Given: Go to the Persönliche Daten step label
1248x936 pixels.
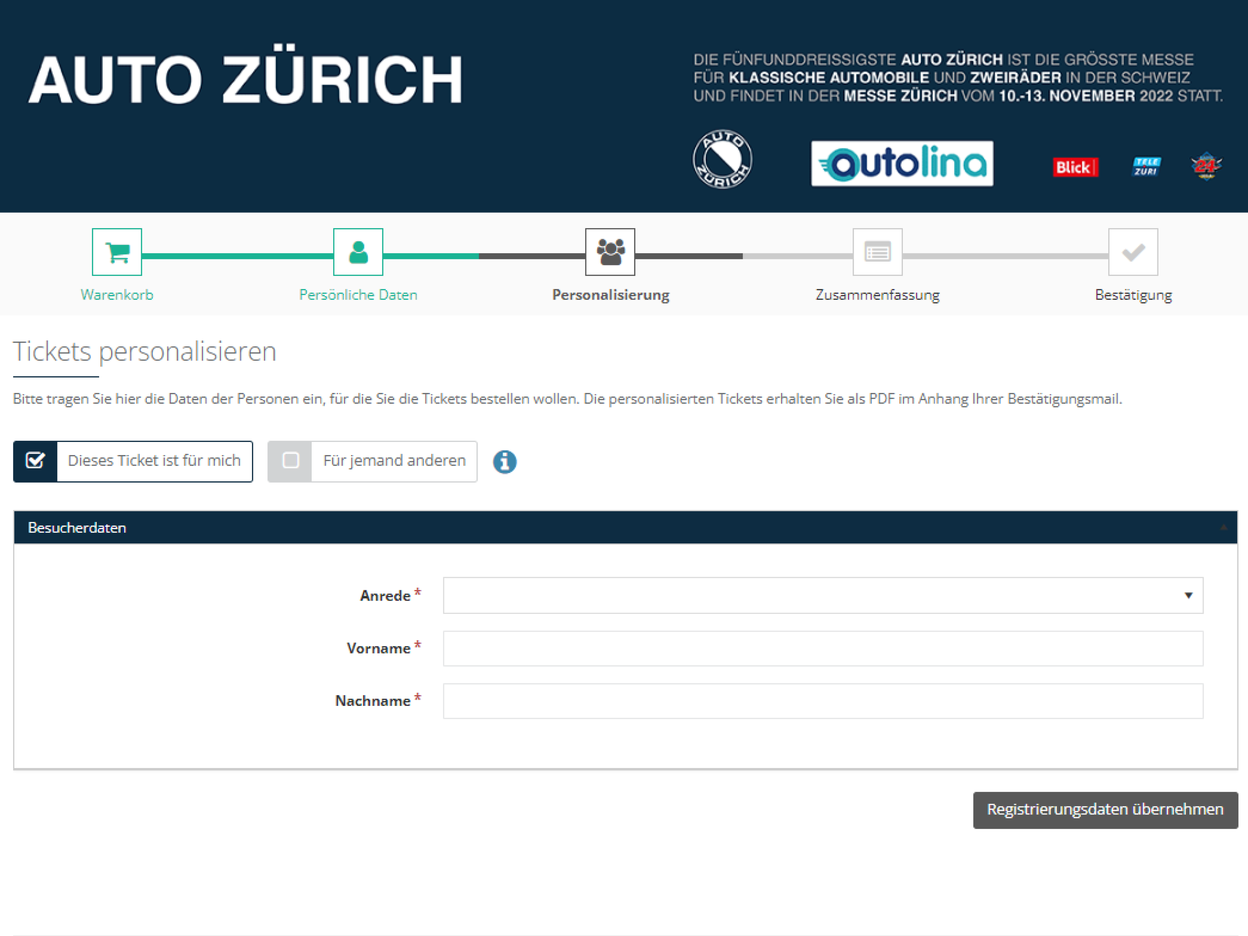Looking at the screenshot, I should [358, 295].
